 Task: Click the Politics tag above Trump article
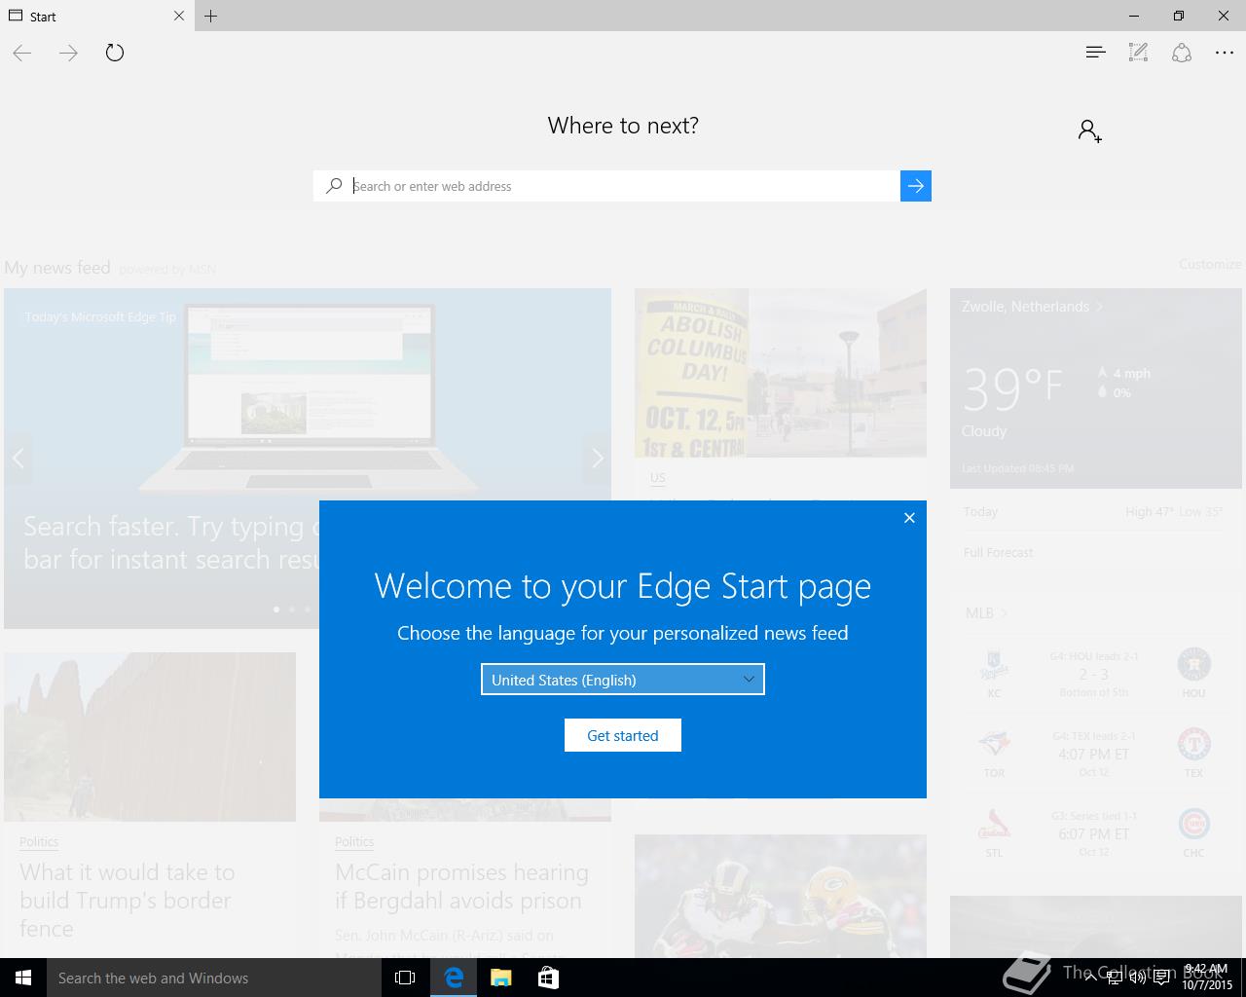(x=39, y=841)
